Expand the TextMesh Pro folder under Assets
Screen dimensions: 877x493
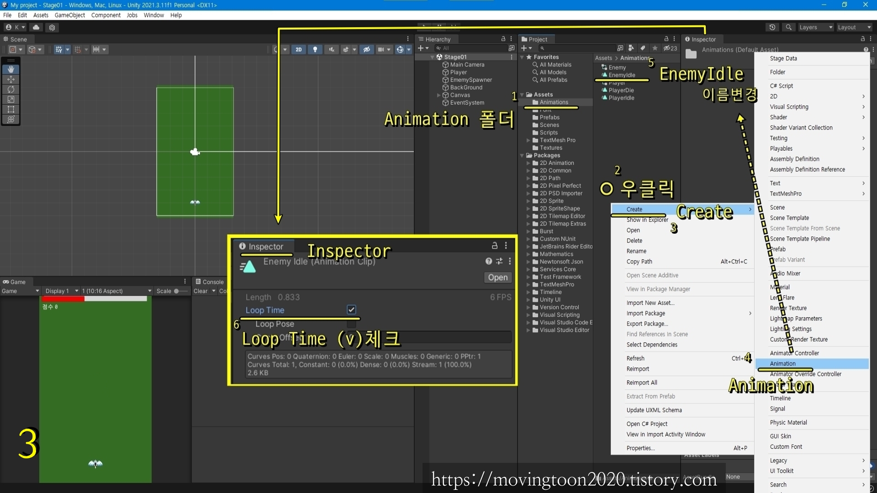(x=528, y=140)
